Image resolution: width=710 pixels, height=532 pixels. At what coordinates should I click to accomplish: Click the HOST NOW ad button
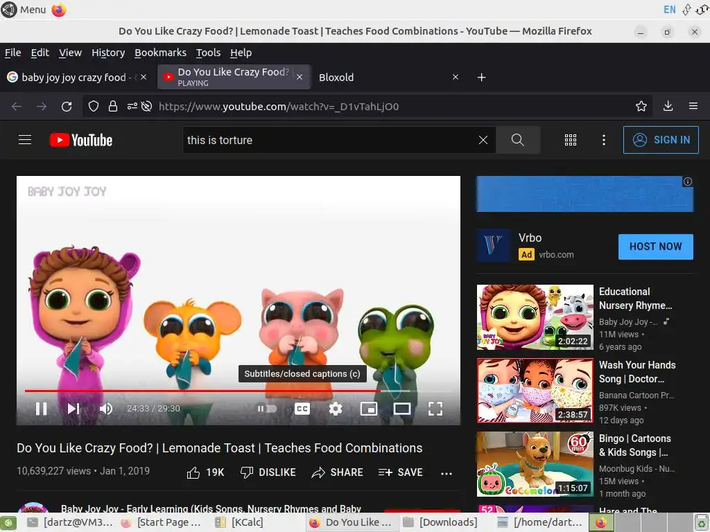coord(655,247)
